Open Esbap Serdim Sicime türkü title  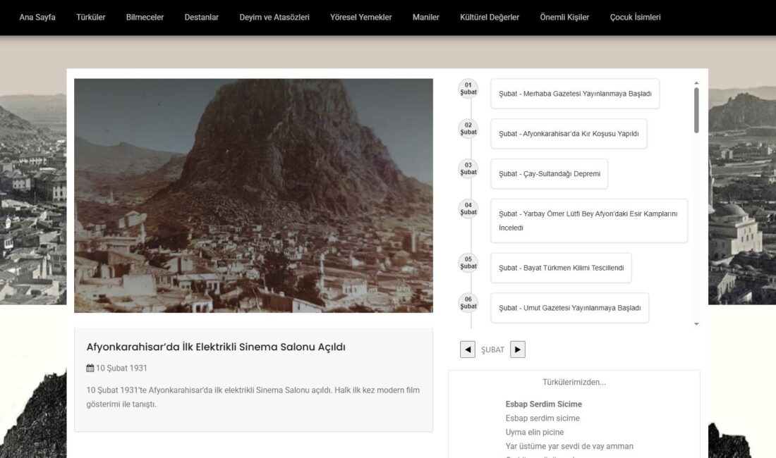[x=543, y=404]
